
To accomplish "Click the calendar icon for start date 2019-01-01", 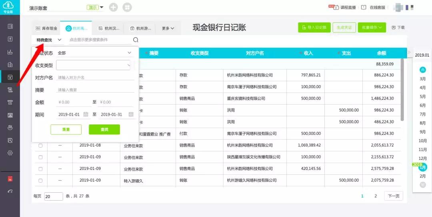I will [86, 114].
